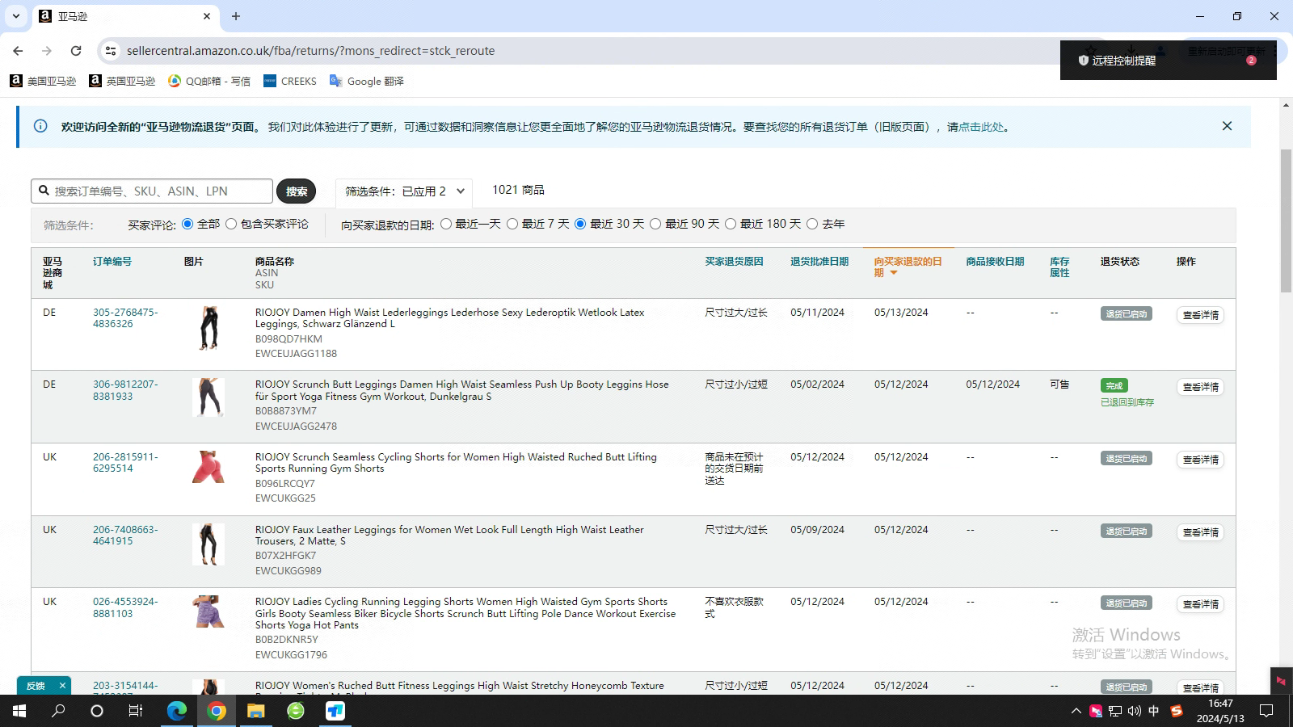
Task: Select 最近 7 天 radio option
Action: tap(512, 224)
